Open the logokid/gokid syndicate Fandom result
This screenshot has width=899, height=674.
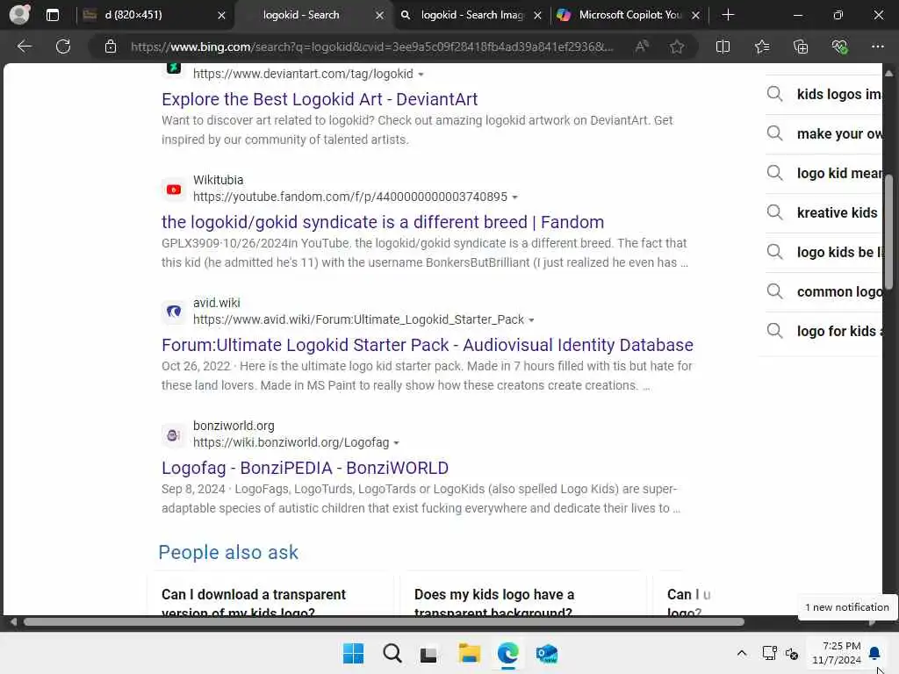coord(383,222)
